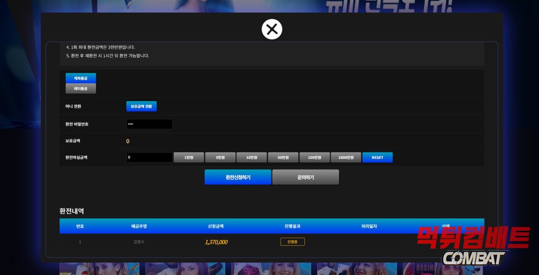Click the 진행중 status badge
Screen dimensions: 539x275
tap(292, 242)
